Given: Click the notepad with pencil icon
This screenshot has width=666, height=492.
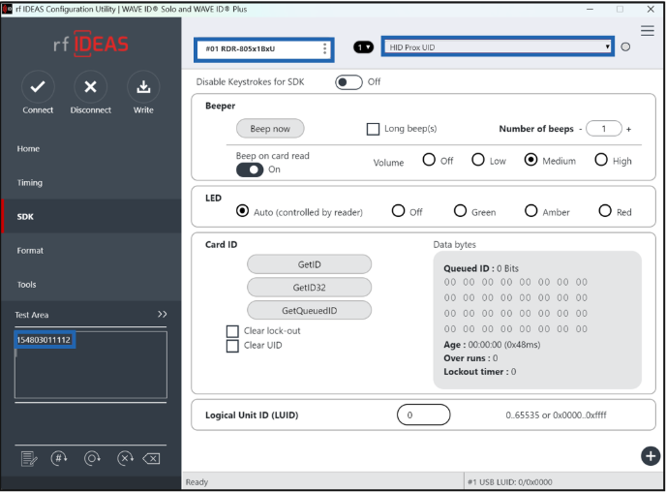Looking at the screenshot, I should [x=29, y=459].
